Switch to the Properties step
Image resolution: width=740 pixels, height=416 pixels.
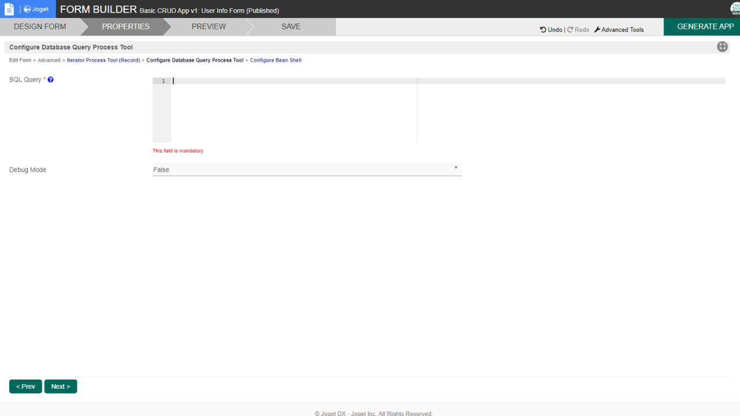[x=125, y=27]
